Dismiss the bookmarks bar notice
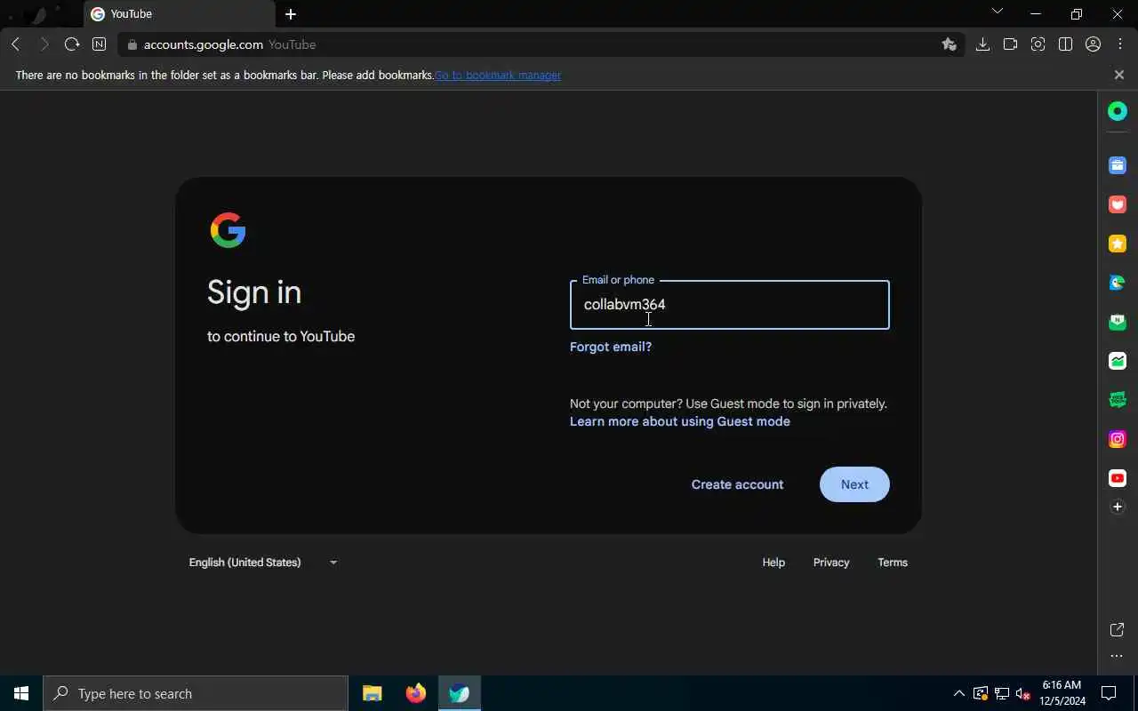Viewport: 1138px width, 711px height. point(1119,75)
